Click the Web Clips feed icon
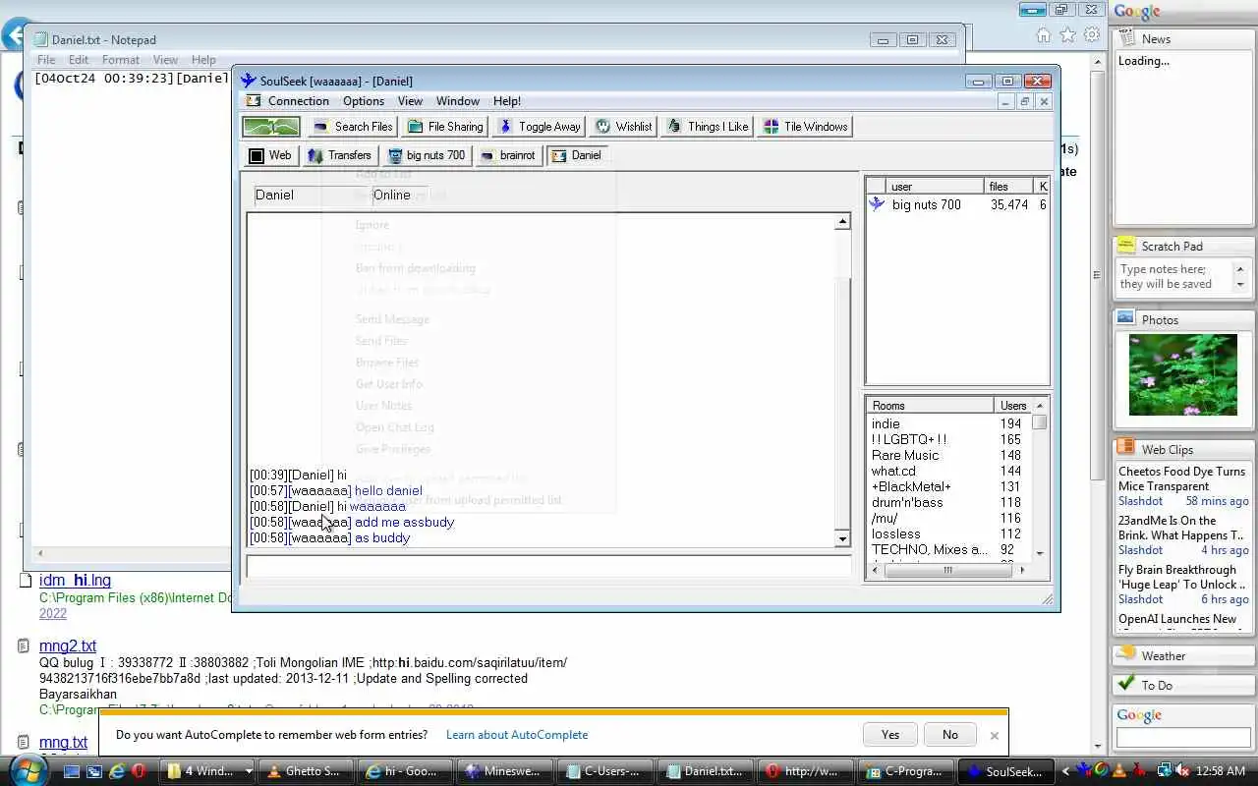 pyautogui.click(x=1126, y=448)
